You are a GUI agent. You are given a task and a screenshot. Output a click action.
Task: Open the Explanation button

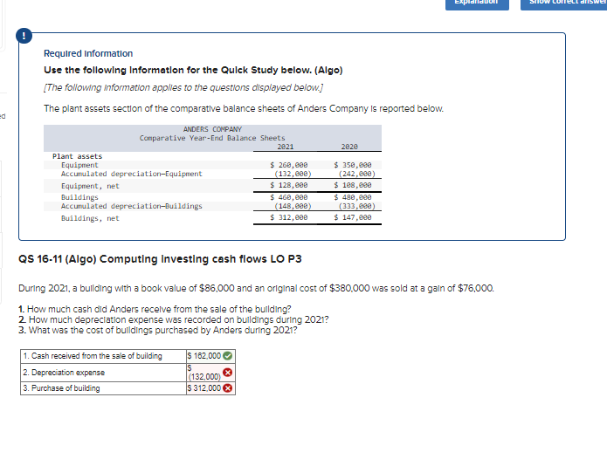coord(477,3)
